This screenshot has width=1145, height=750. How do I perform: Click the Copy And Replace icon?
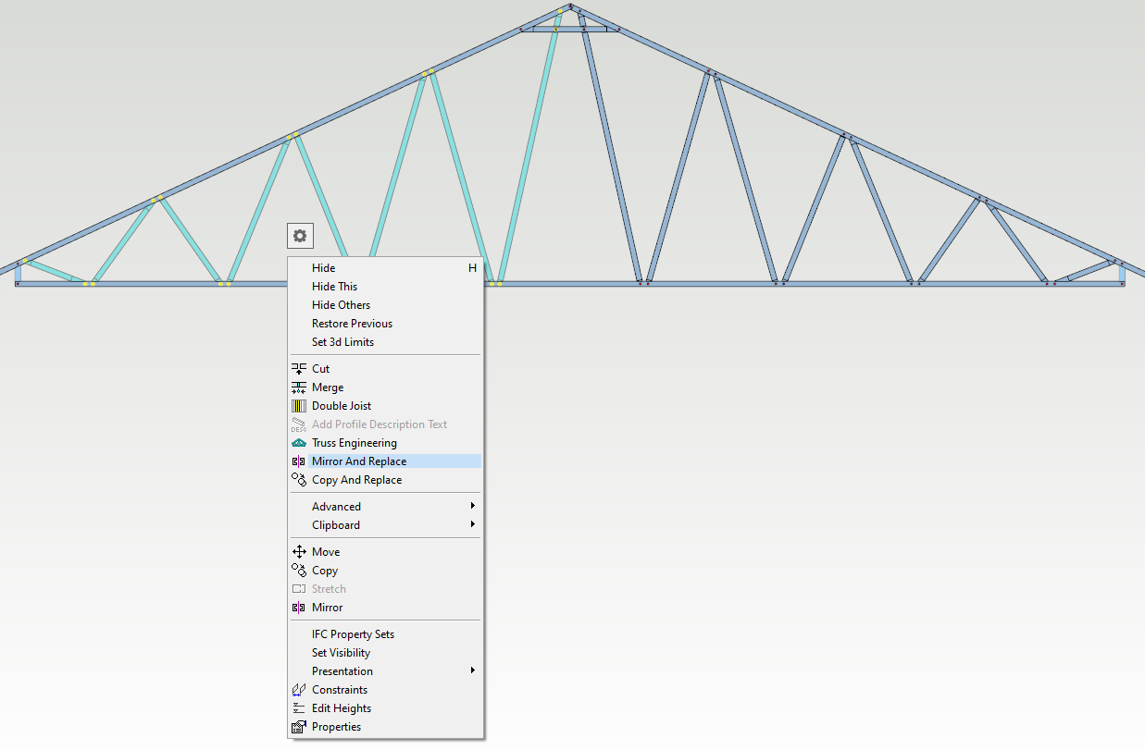coord(299,480)
